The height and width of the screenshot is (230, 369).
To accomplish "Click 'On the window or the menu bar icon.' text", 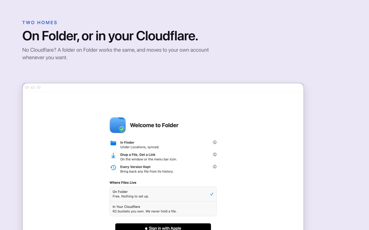I will pos(148,160).
